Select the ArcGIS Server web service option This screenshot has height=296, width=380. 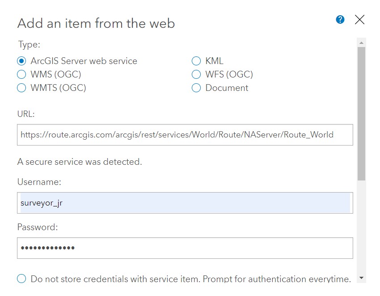click(x=21, y=60)
